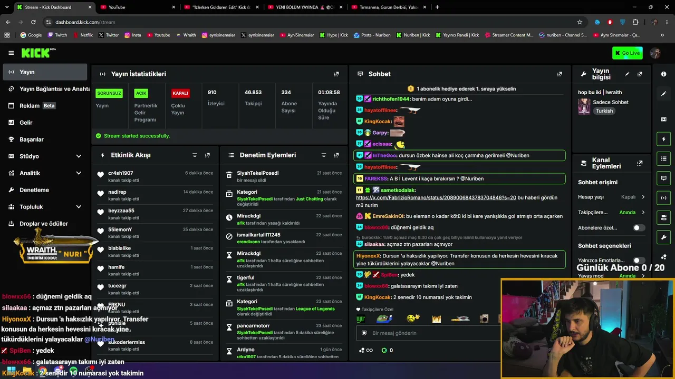Click username richthofen1944 in chat
Screen dimensions: 675x379
pyautogui.click(x=391, y=99)
